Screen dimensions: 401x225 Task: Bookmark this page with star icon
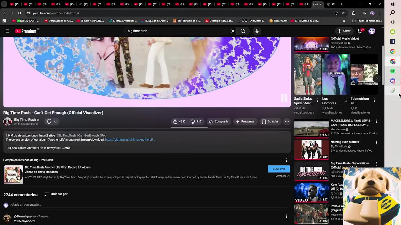(x=343, y=13)
